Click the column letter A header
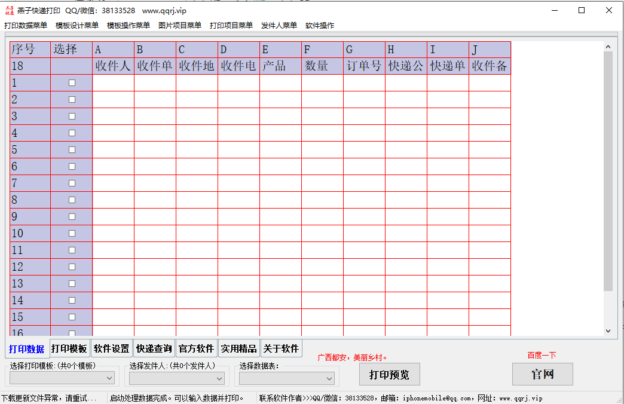Viewport: 624px width, 404px height. [114, 50]
